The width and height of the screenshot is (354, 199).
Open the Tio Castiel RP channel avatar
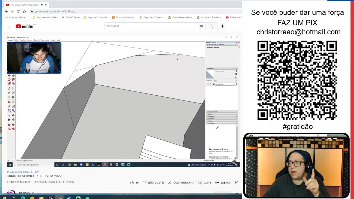[x=11, y=192]
